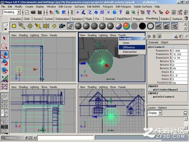Switch to the Rendering shelf tab
Screen dimensions: 189x142
click(x=152, y=19)
